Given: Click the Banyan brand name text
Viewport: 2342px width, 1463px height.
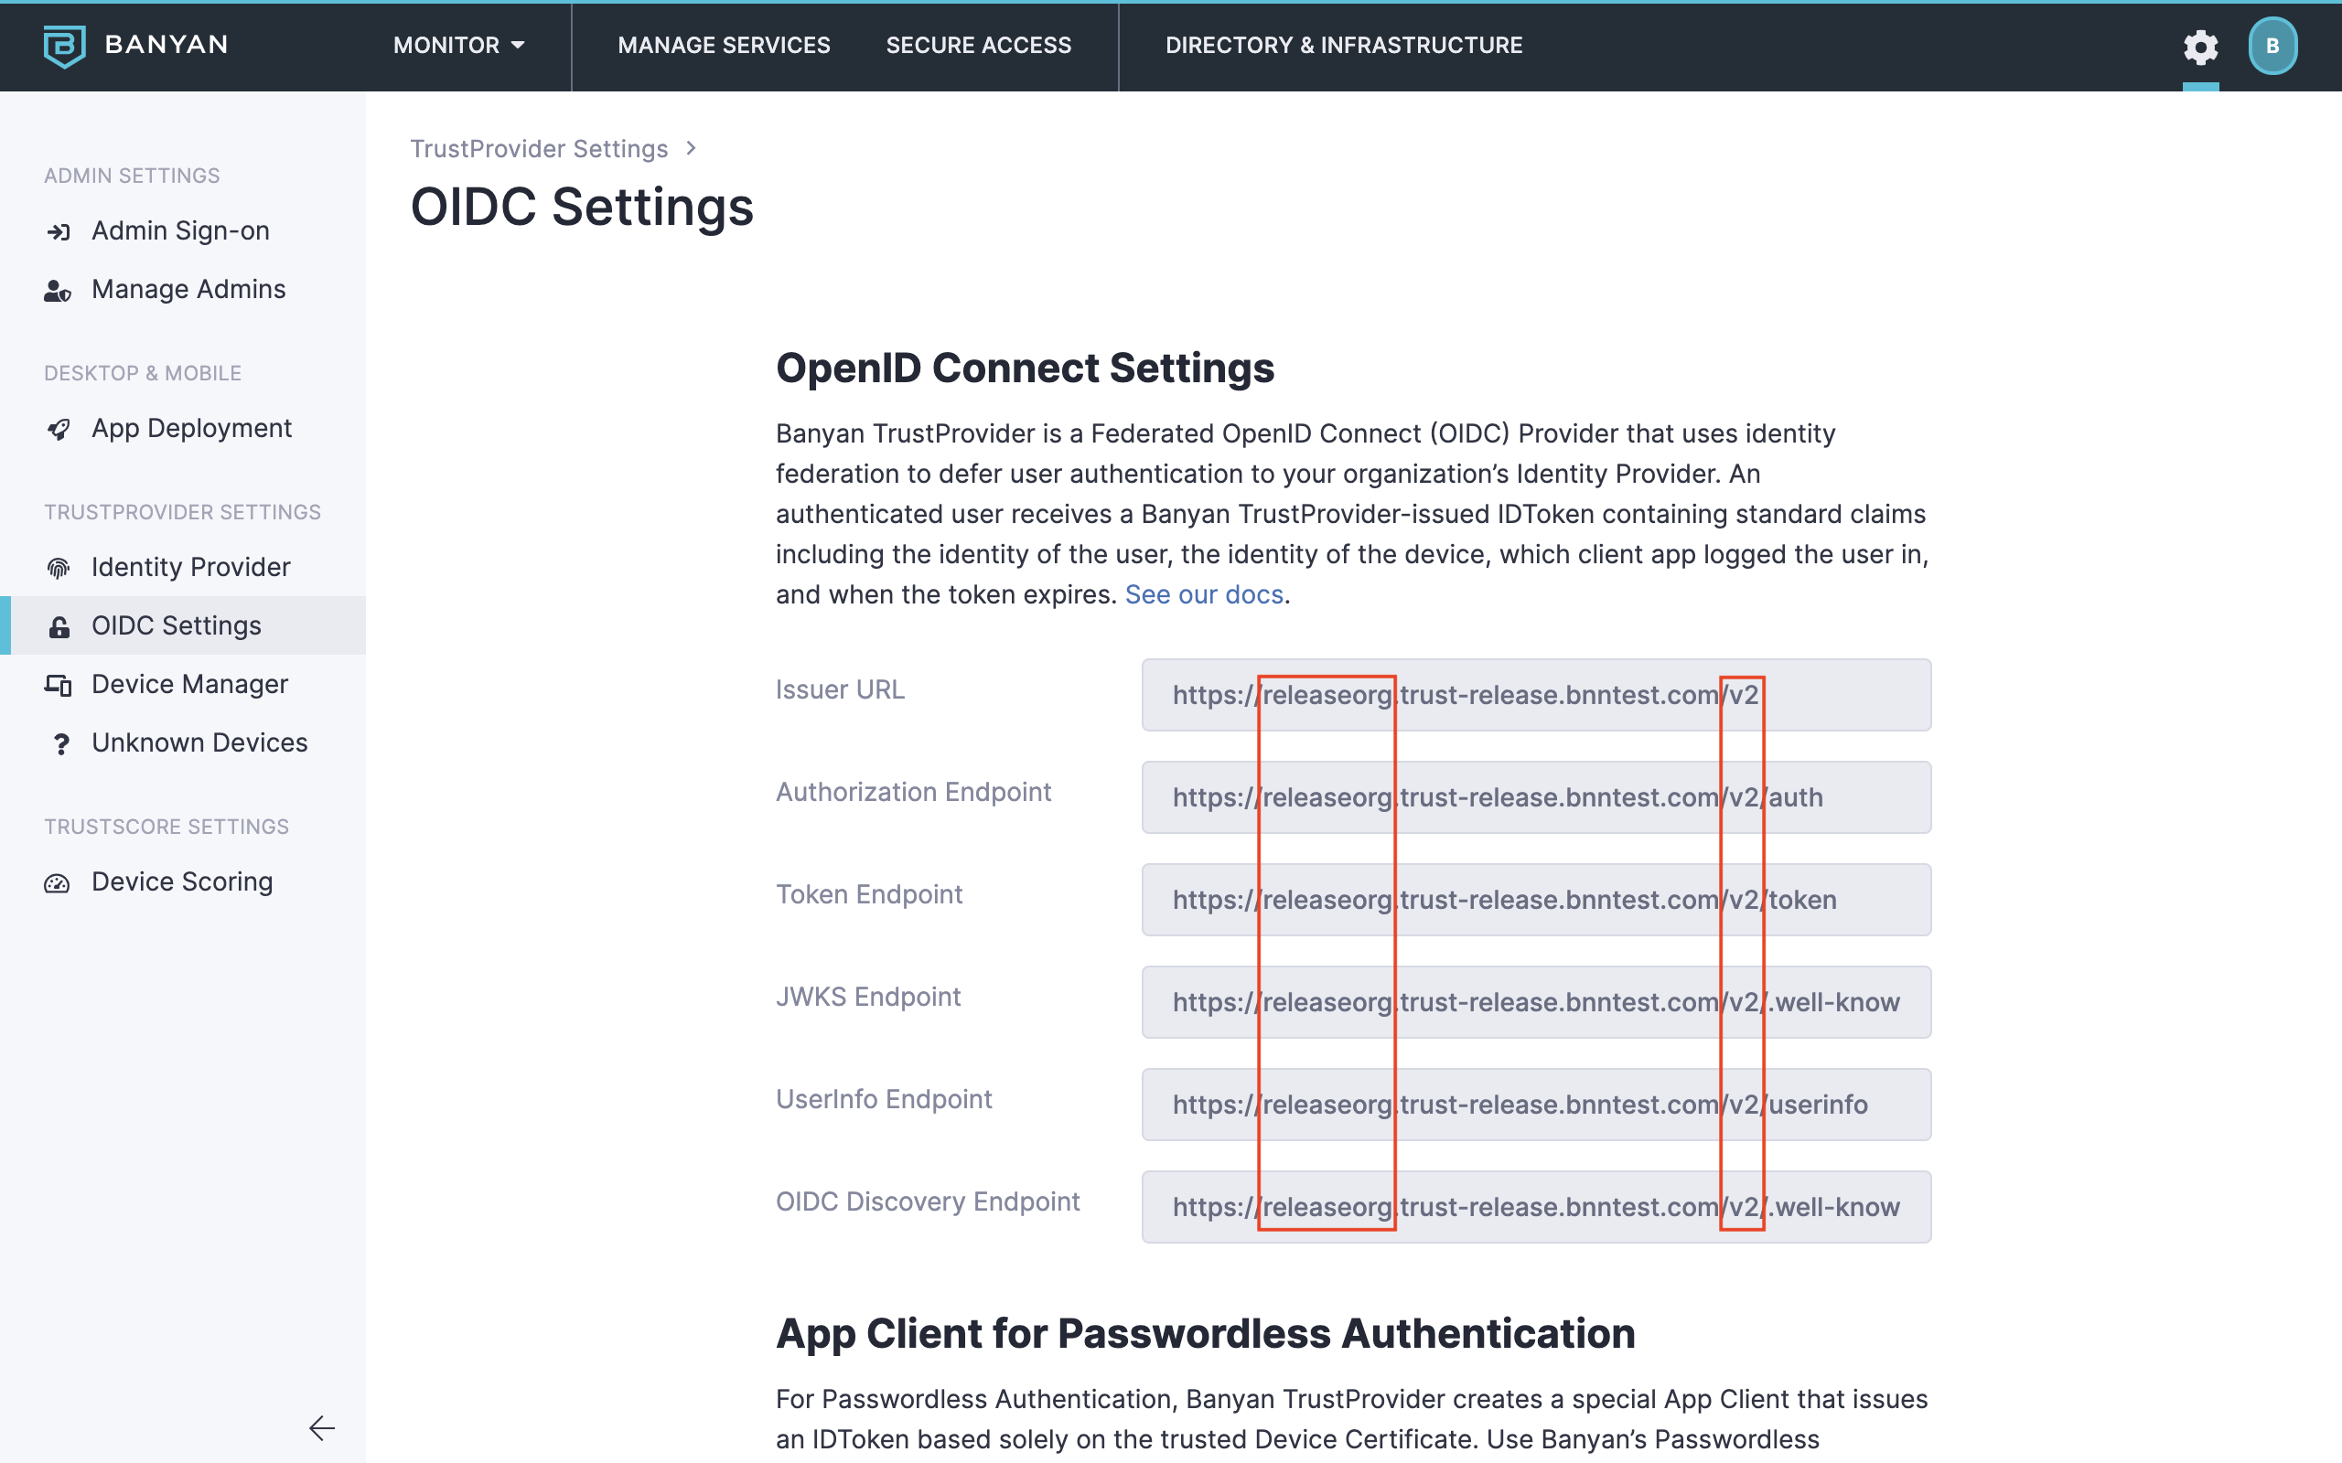Looking at the screenshot, I should (x=167, y=45).
